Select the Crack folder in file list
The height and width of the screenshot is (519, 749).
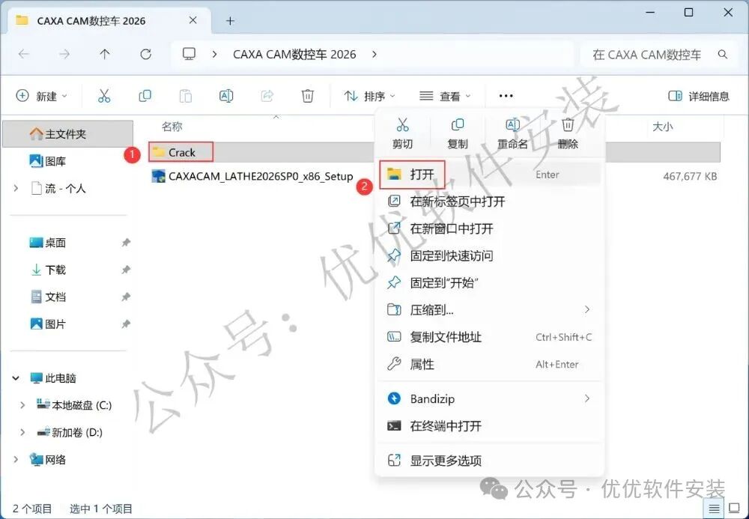181,153
